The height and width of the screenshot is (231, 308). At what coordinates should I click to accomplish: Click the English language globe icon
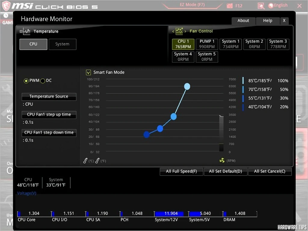click(271, 6)
